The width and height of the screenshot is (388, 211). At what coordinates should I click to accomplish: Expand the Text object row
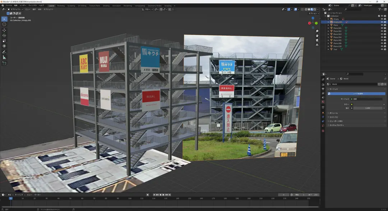pyautogui.click(x=328, y=49)
